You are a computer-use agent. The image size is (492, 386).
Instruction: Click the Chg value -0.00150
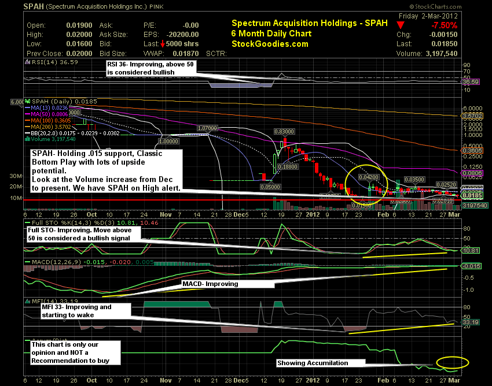443,35
